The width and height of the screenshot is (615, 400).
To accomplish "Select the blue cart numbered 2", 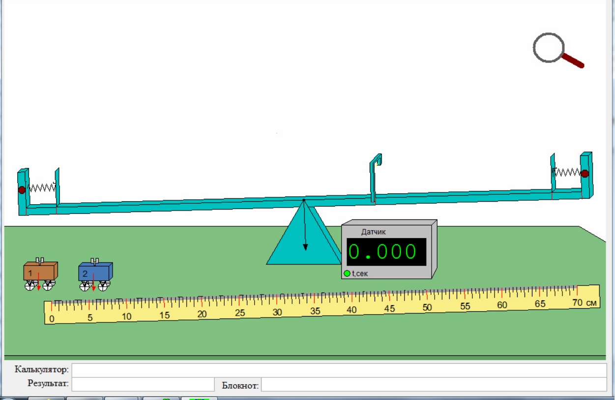I will [95, 274].
